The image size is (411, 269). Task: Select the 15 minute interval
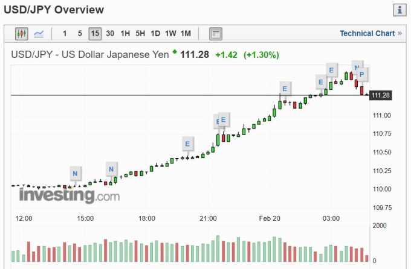click(x=95, y=34)
